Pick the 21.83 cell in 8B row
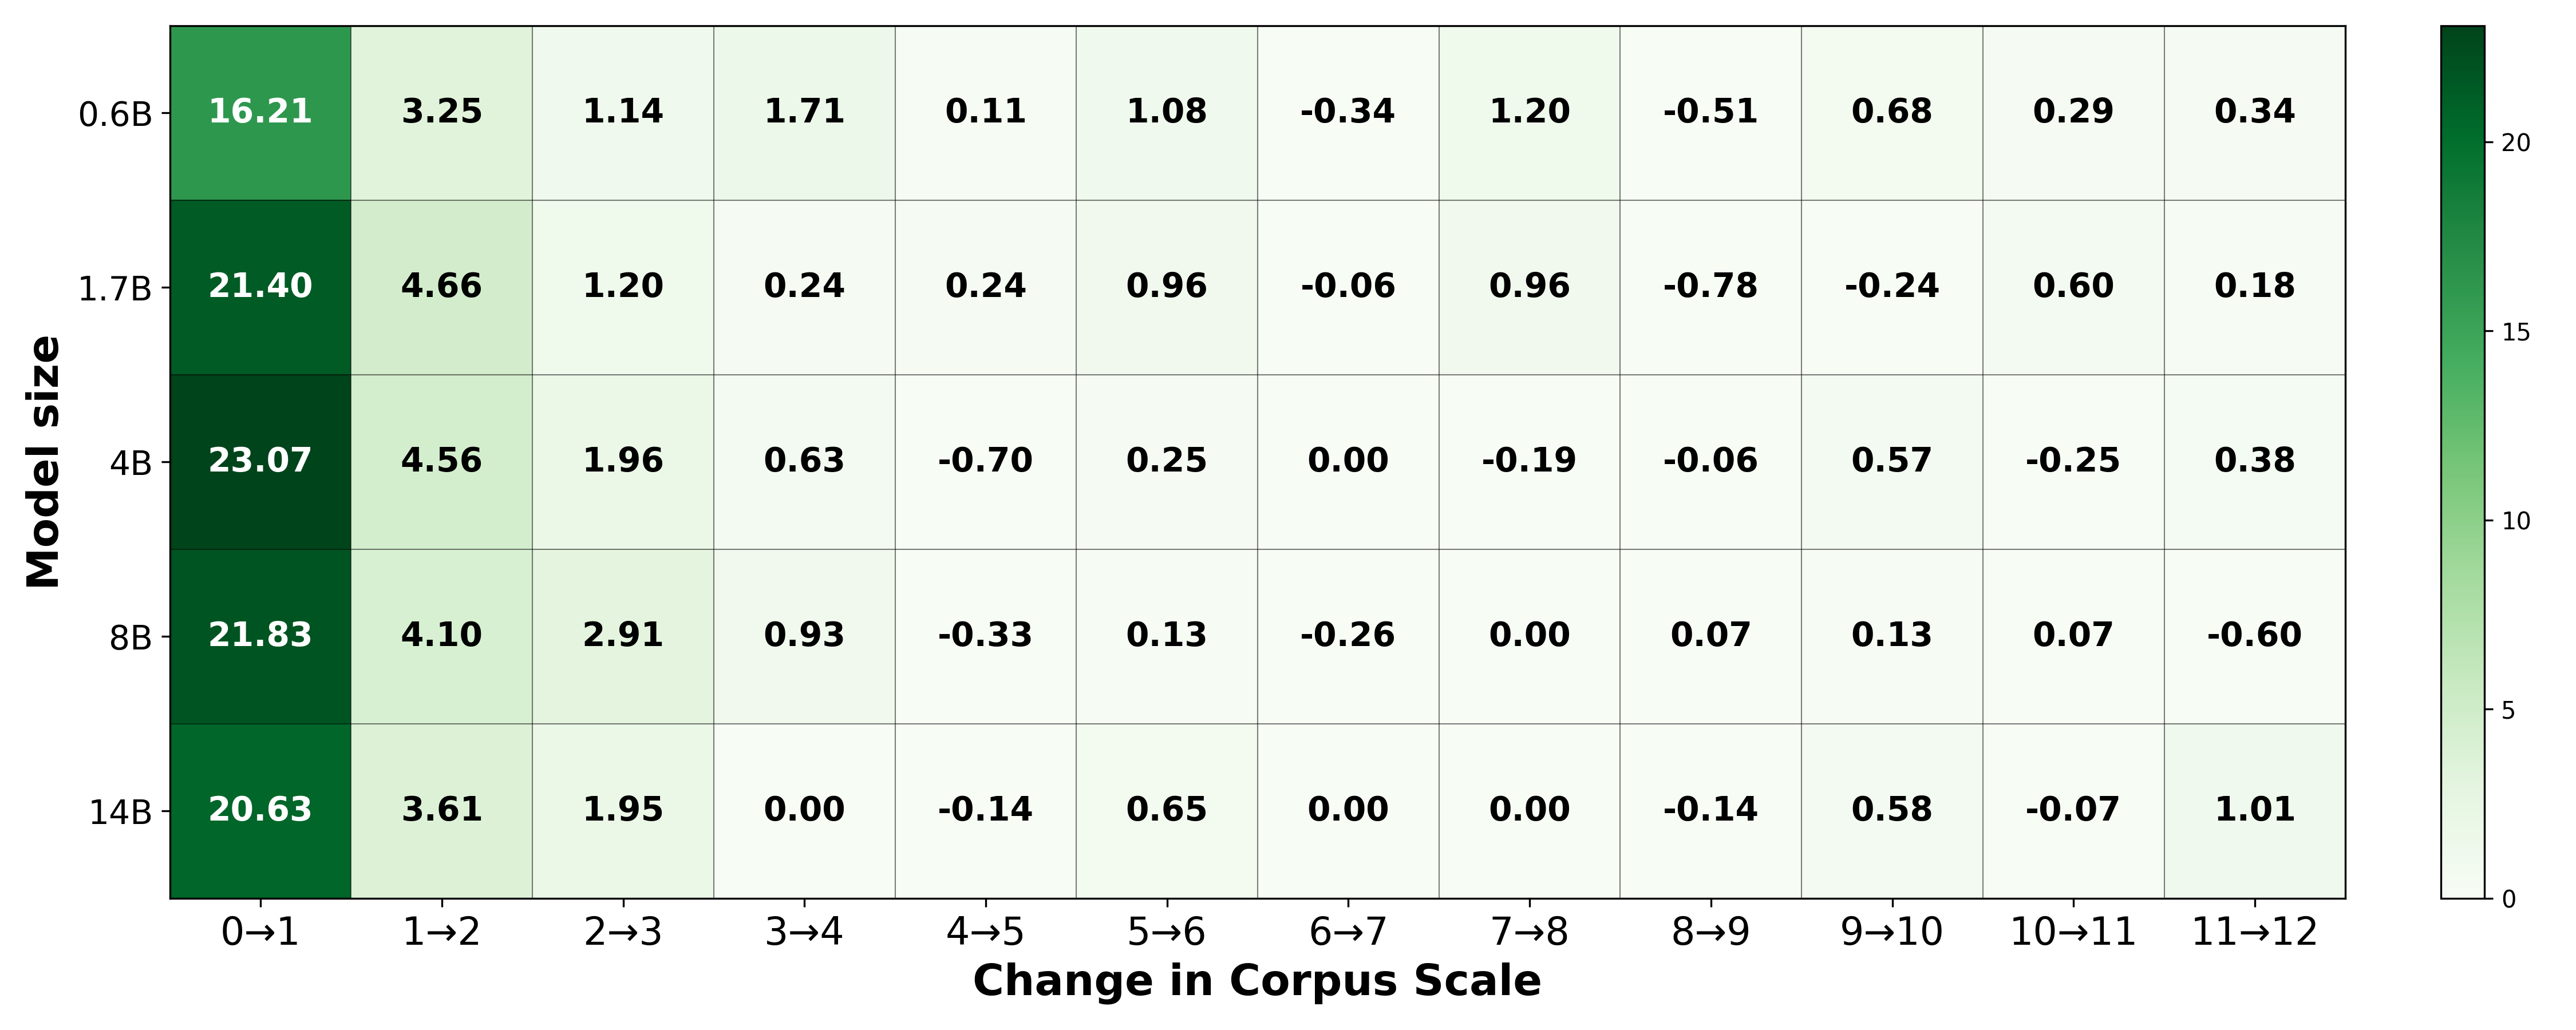The width and height of the screenshot is (2576, 1030). pyautogui.click(x=260, y=635)
